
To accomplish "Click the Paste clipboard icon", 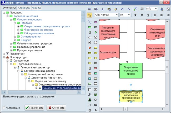I will (x=109, y=9).
